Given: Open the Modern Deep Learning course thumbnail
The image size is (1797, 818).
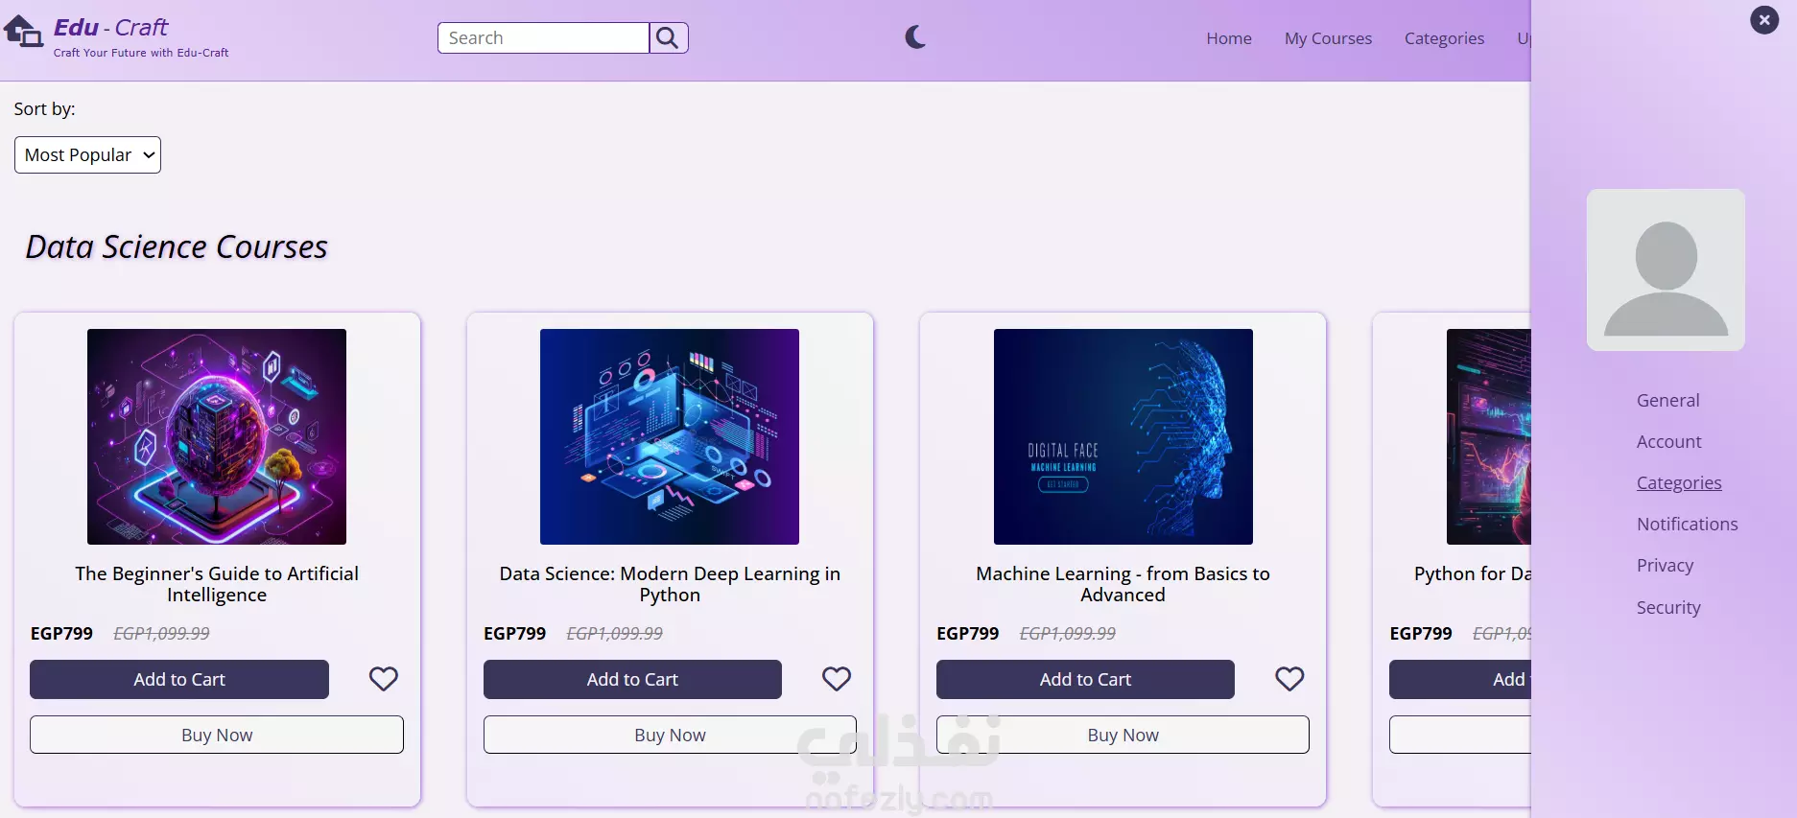Looking at the screenshot, I should (x=670, y=436).
